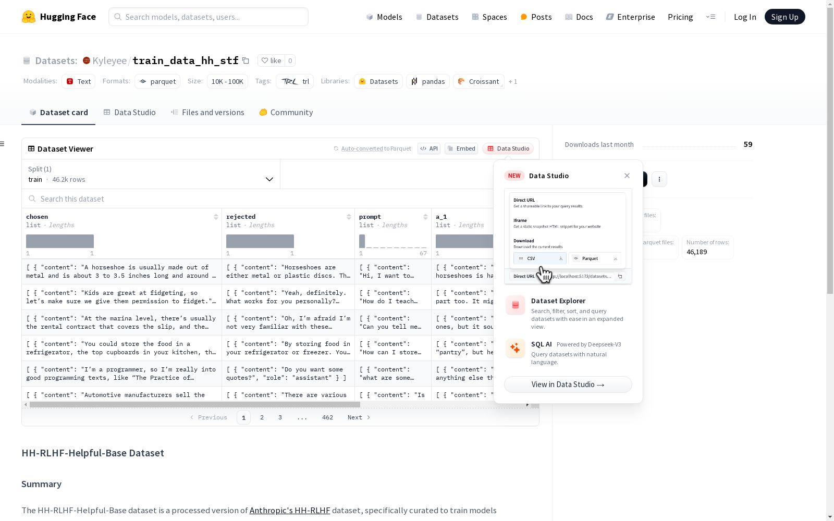Select the Text modality tag

click(x=79, y=81)
